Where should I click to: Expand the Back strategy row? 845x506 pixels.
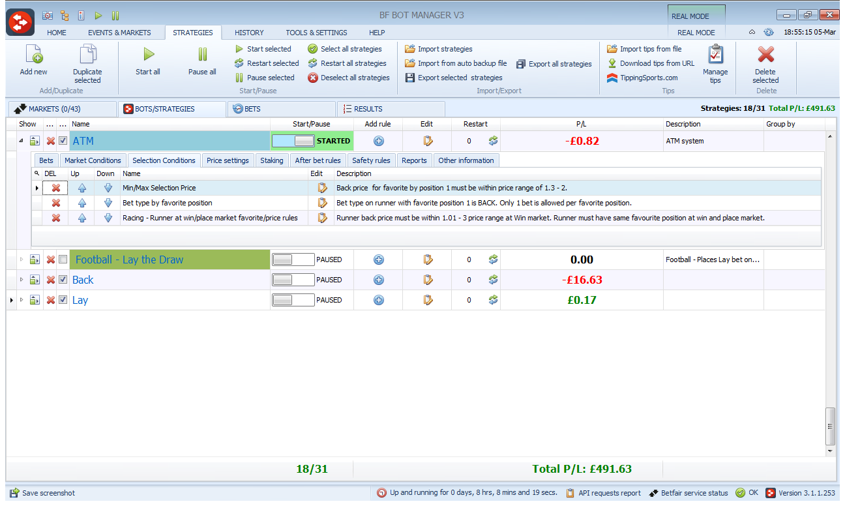tap(21, 280)
